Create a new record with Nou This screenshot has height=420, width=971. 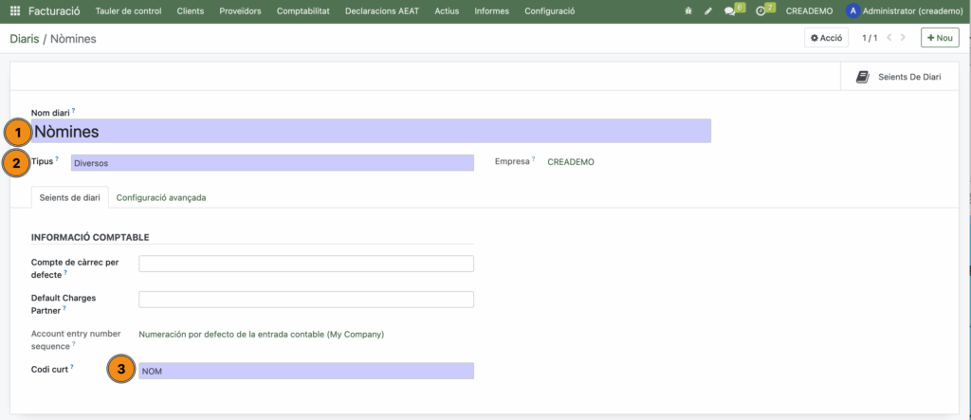coord(940,38)
